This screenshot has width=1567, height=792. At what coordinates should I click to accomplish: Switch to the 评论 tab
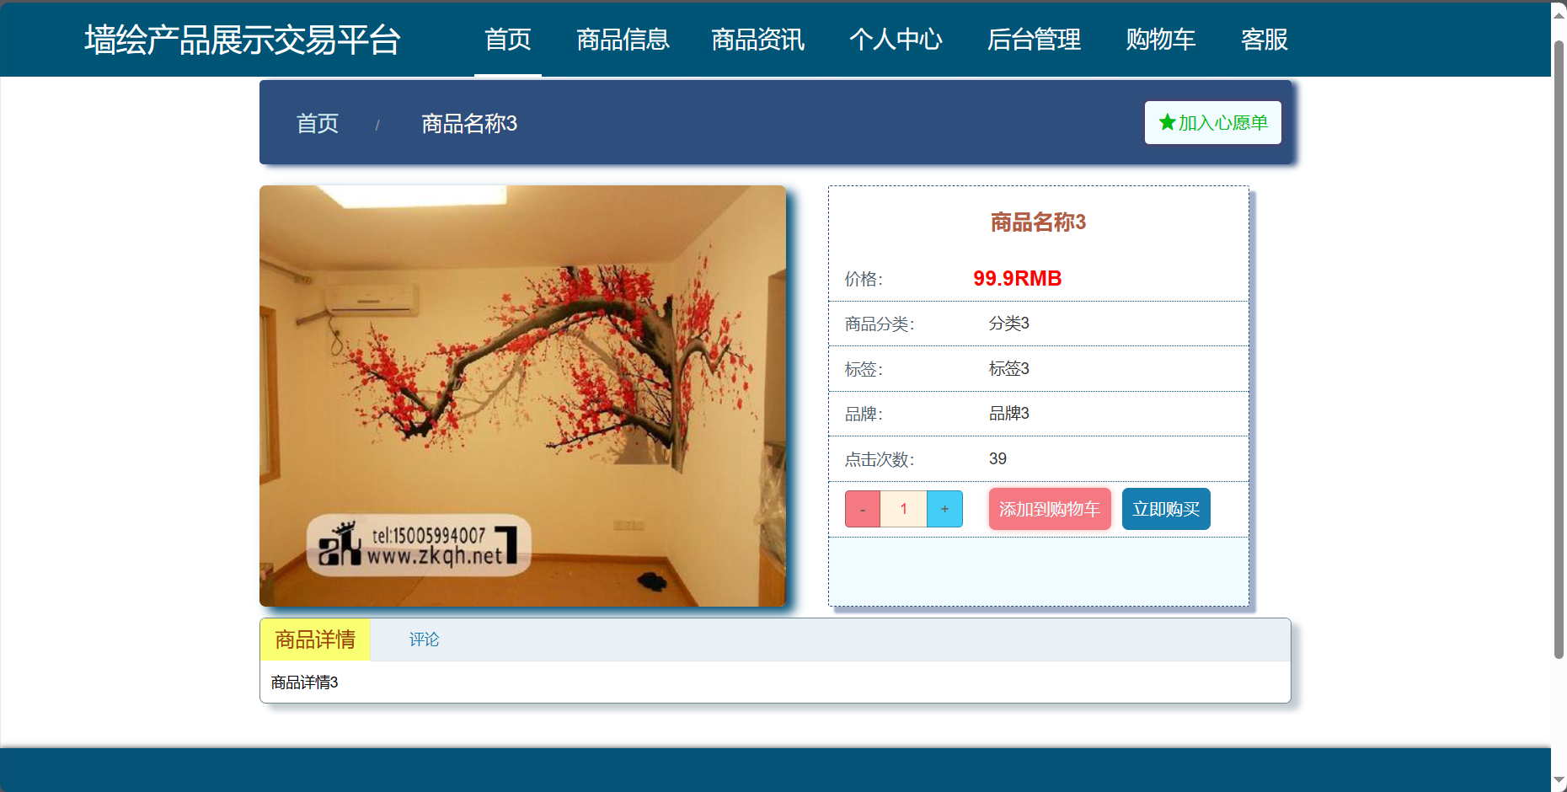coord(424,639)
